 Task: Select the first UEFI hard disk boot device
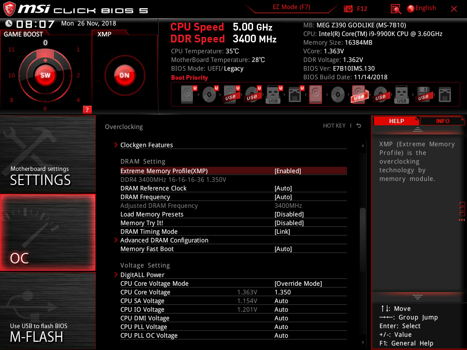(x=187, y=95)
